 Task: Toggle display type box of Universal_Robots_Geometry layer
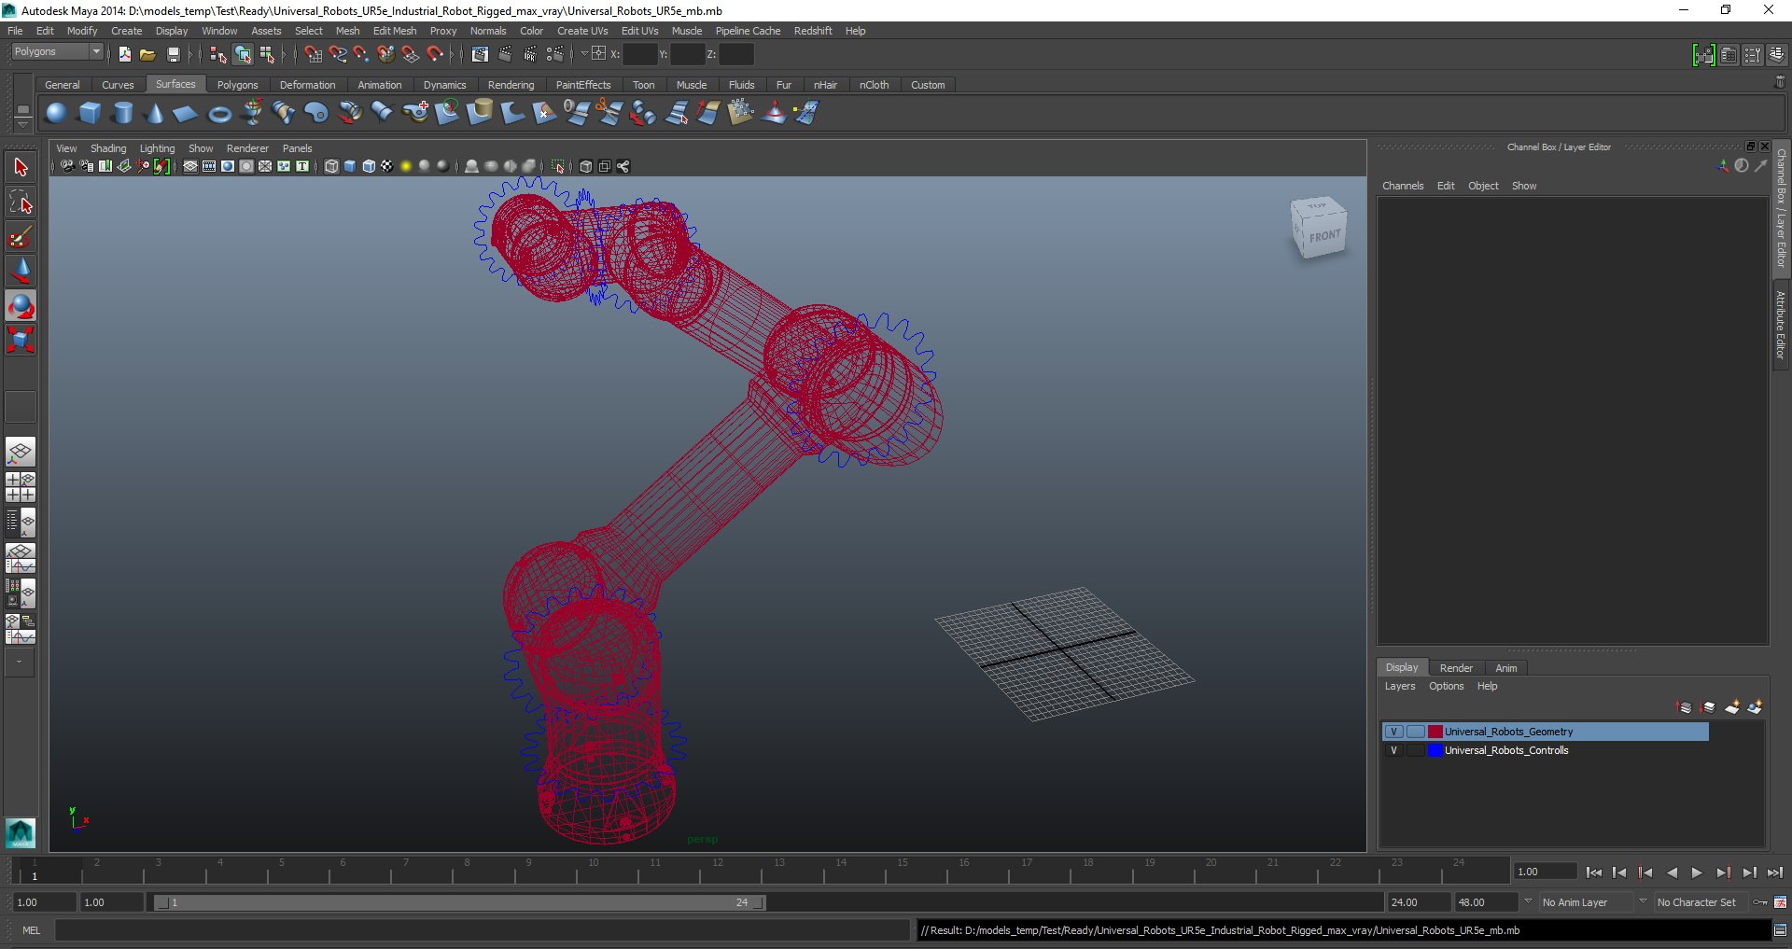coord(1415,732)
